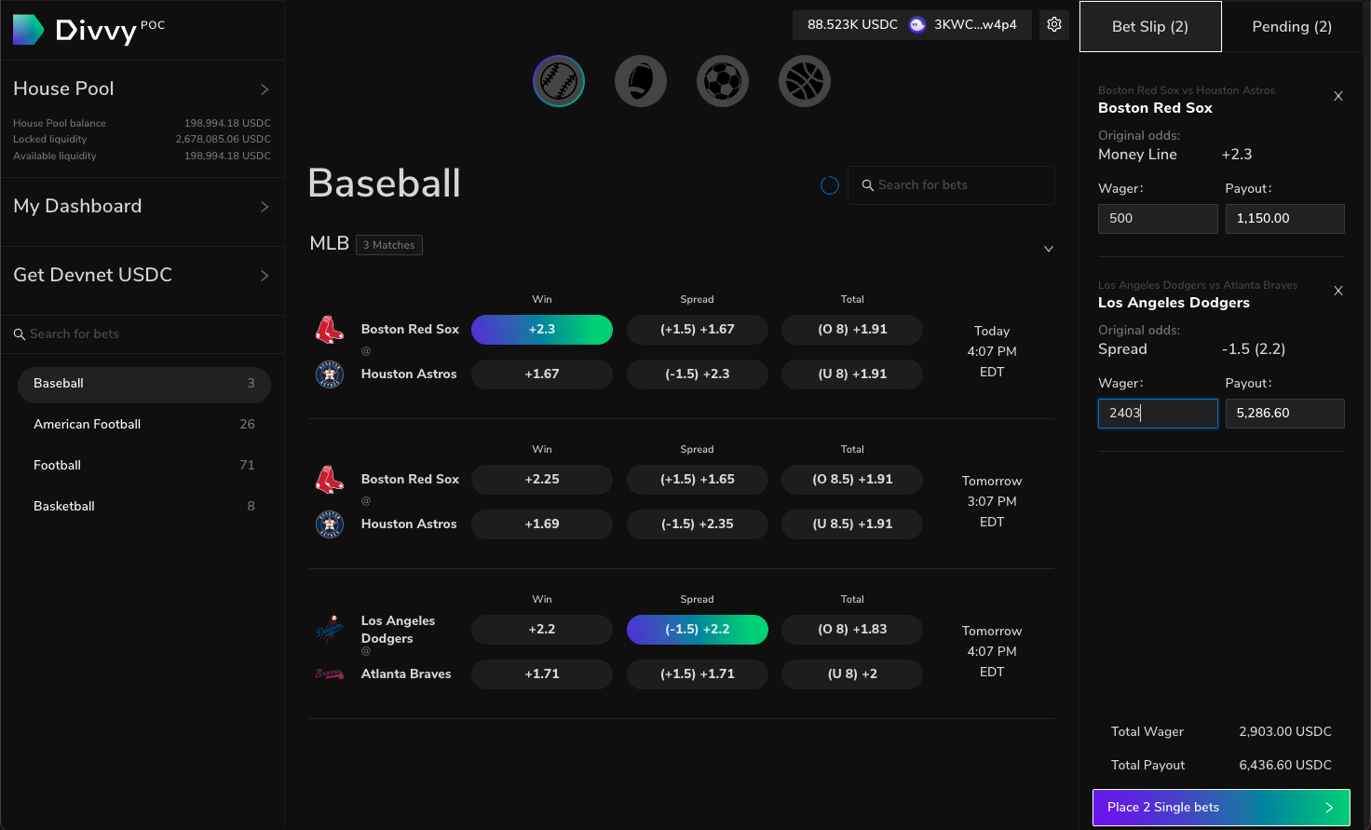This screenshot has width=1371, height=830.
Task: Open settings via the gear icon
Action: coord(1054,24)
